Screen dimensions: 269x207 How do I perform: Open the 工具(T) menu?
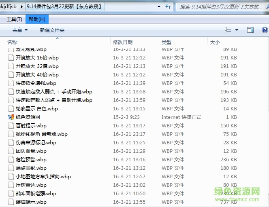coord(14,19)
